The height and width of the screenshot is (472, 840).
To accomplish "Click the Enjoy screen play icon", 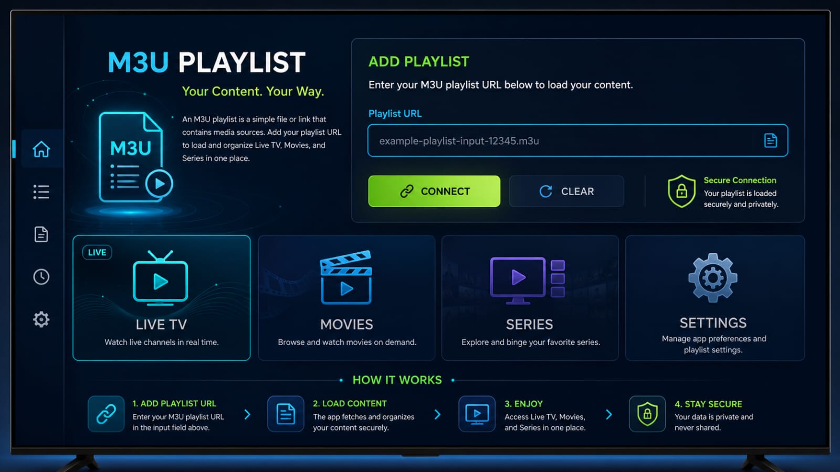I will click(477, 414).
